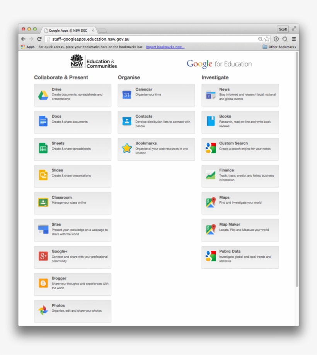Open the Custom Search title link
Screen dimensions: 317x355
click(233, 143)
